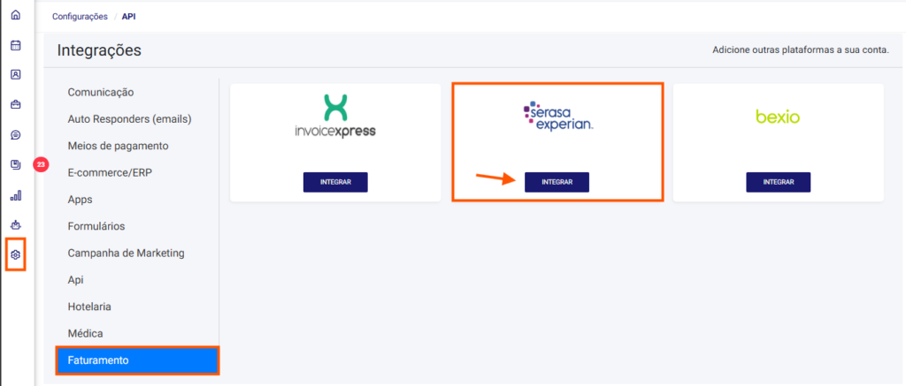Open the calendar icon in sidebar
The height and width of the screenshot is (386, 906).
15,45
